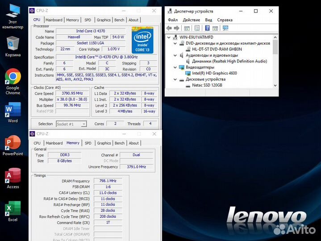Click the CPU-Z title bar icon of top window
The image size is (321, 241).
click(32, 10)
